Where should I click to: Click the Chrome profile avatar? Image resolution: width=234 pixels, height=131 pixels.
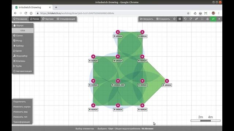(214, 13)
